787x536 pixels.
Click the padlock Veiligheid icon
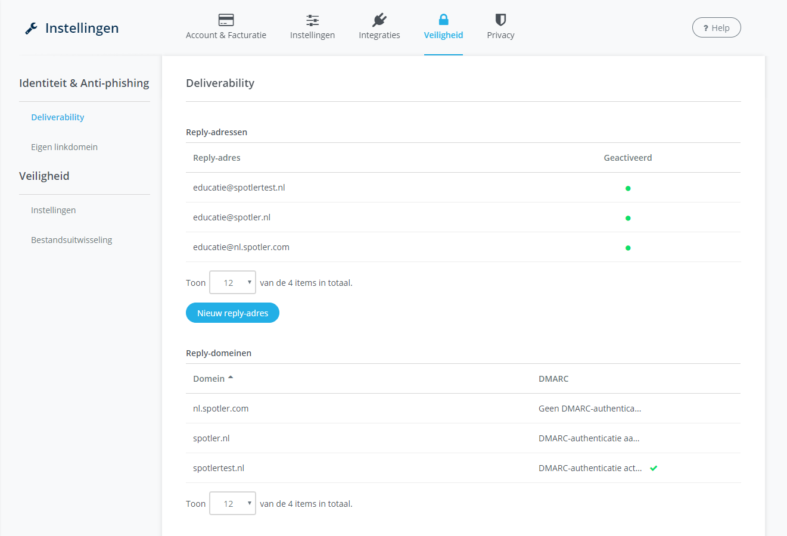(x=443, y=20)
